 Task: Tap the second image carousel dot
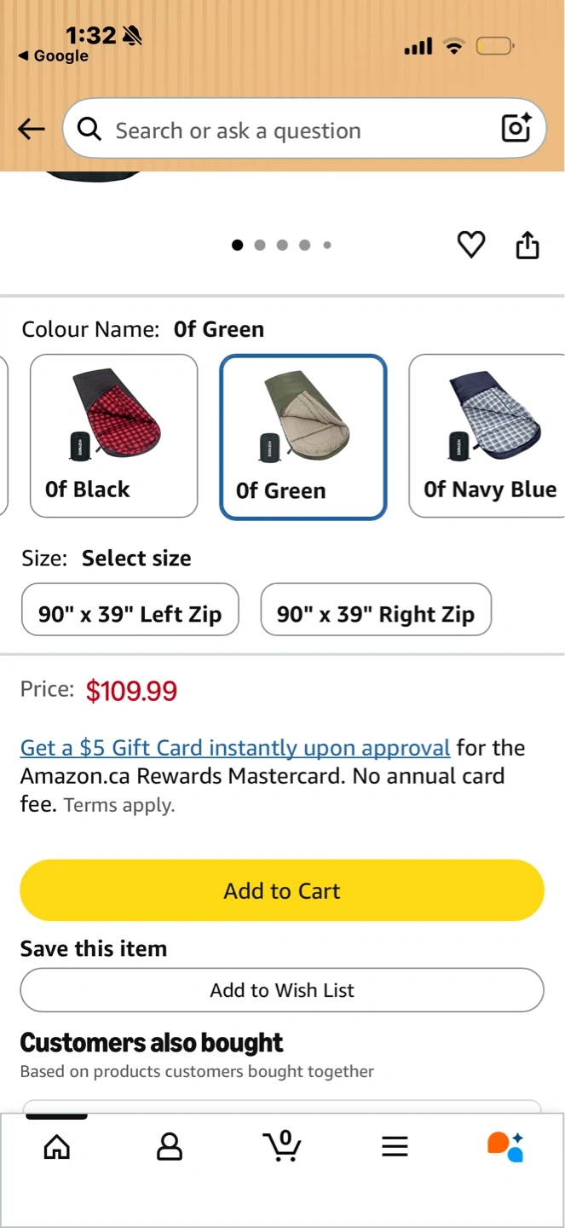tap(260, 246)
